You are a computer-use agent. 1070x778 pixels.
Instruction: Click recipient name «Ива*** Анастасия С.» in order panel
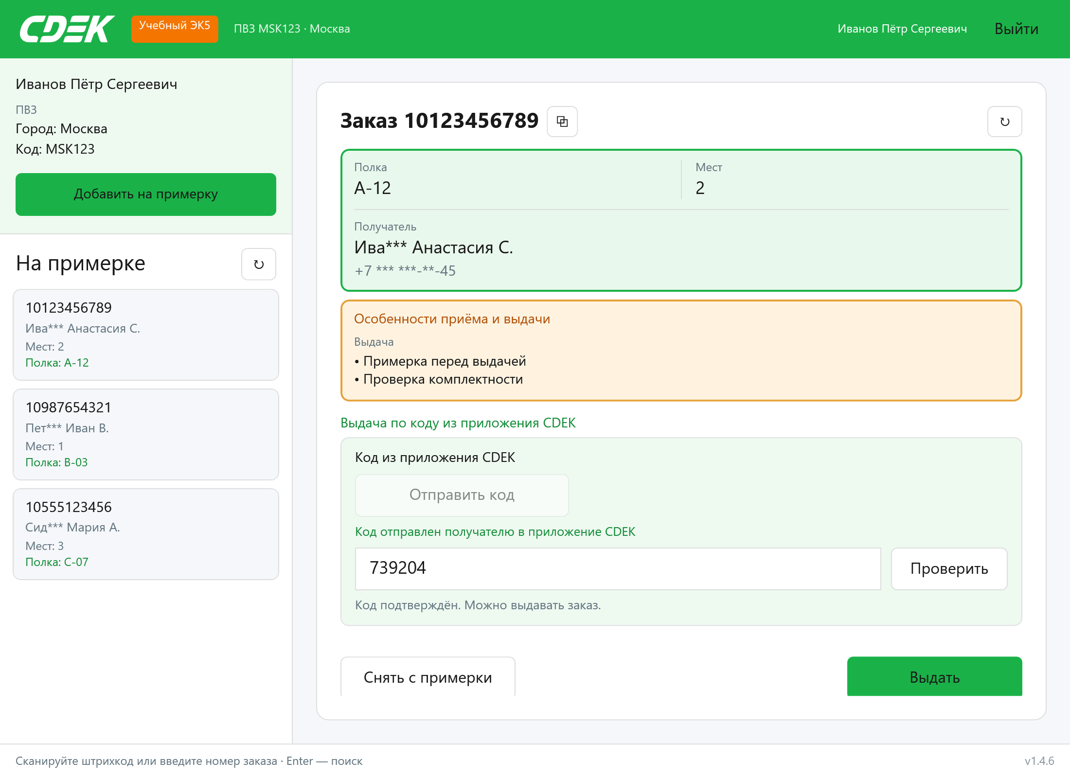[x=433, y=248]
